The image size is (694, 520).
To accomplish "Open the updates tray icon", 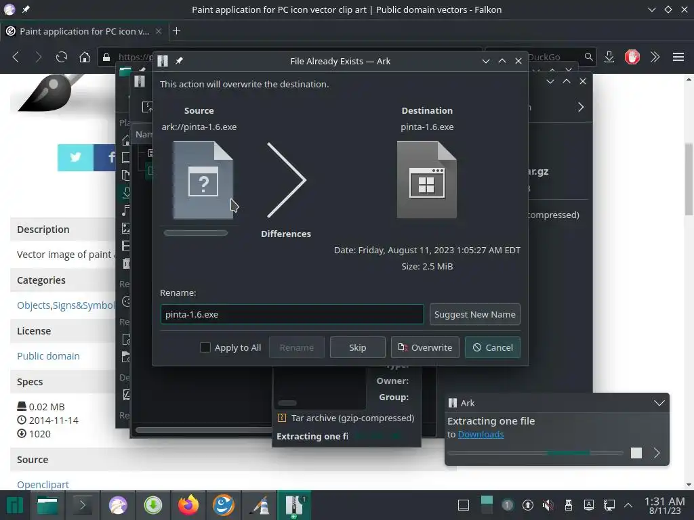I will pyautogui.click(x=527, y=505).
